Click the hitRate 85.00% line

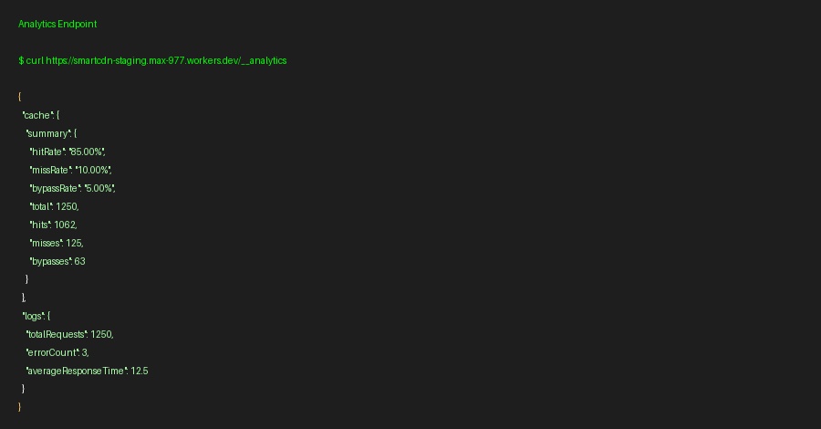pyautogui.click(x=67, y=152)
